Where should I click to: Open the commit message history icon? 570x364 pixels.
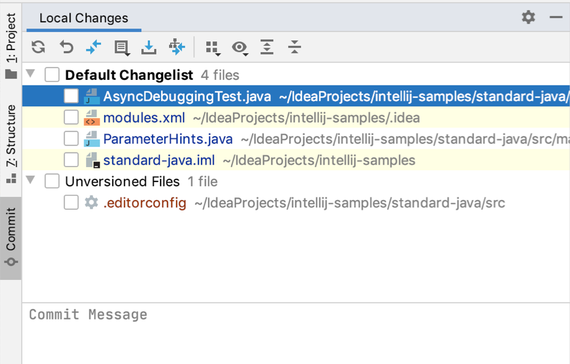click(x=121, y=47)
